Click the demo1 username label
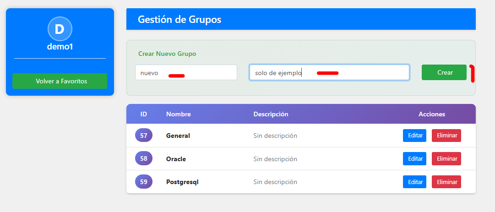495x212 pixels. click(60, 46)
